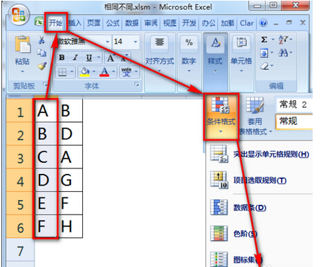The height and width of the screenshot is (267, 323).
Task: Switch to the 插入 ribbon tab
Action: pyautogui.click(x=75, y=23)
